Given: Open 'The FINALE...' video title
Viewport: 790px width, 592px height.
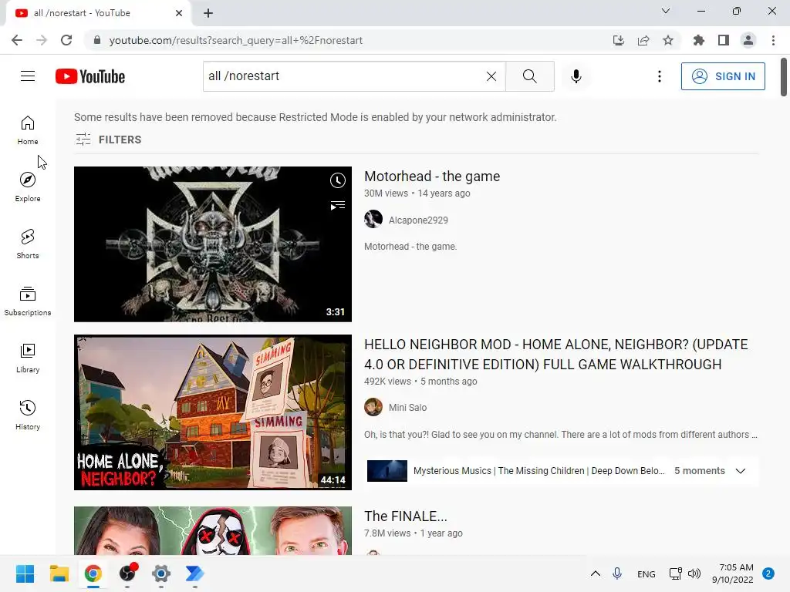Looking at the screenshot, I should [406, 516].
